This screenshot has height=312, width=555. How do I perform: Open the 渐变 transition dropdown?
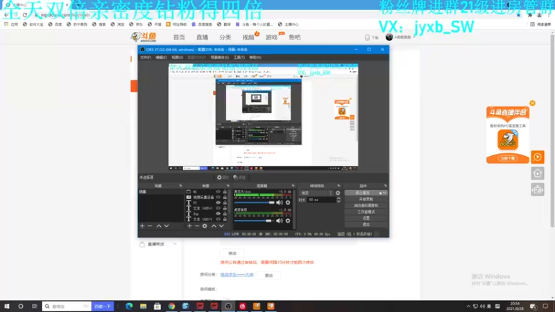point(316,193)
